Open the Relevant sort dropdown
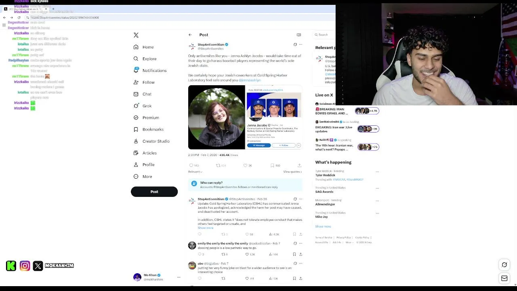The height and width of the screenshot is (291, 517). tap(195, 172)
